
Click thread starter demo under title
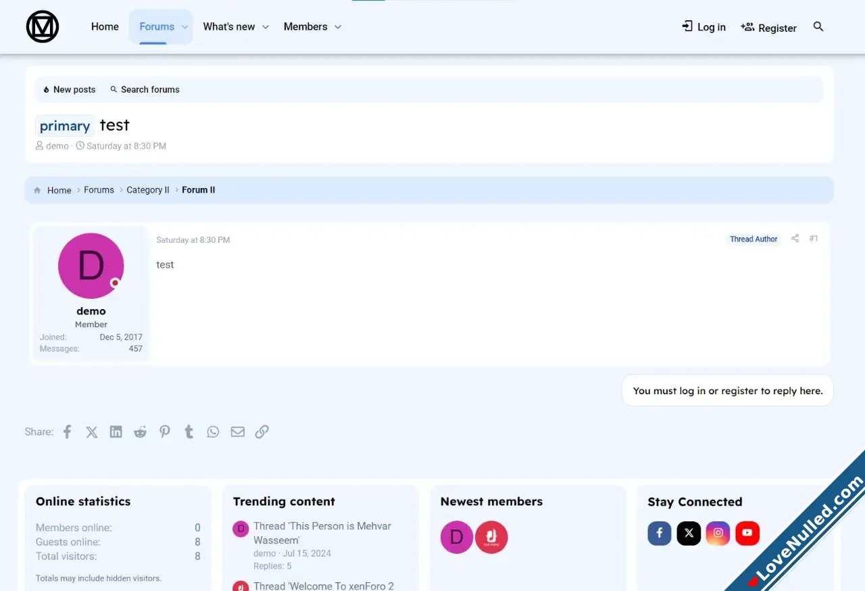(57, 146)
